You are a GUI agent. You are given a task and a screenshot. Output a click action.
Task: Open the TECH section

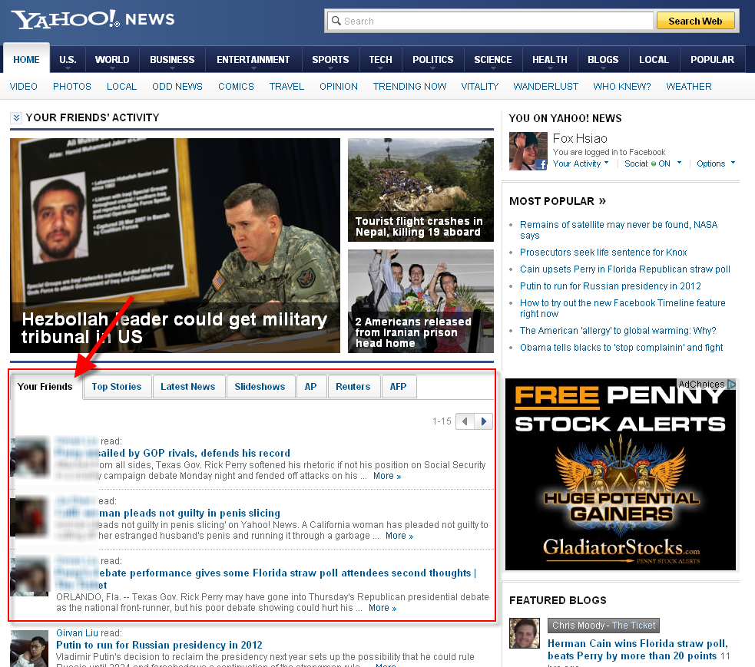380,60
